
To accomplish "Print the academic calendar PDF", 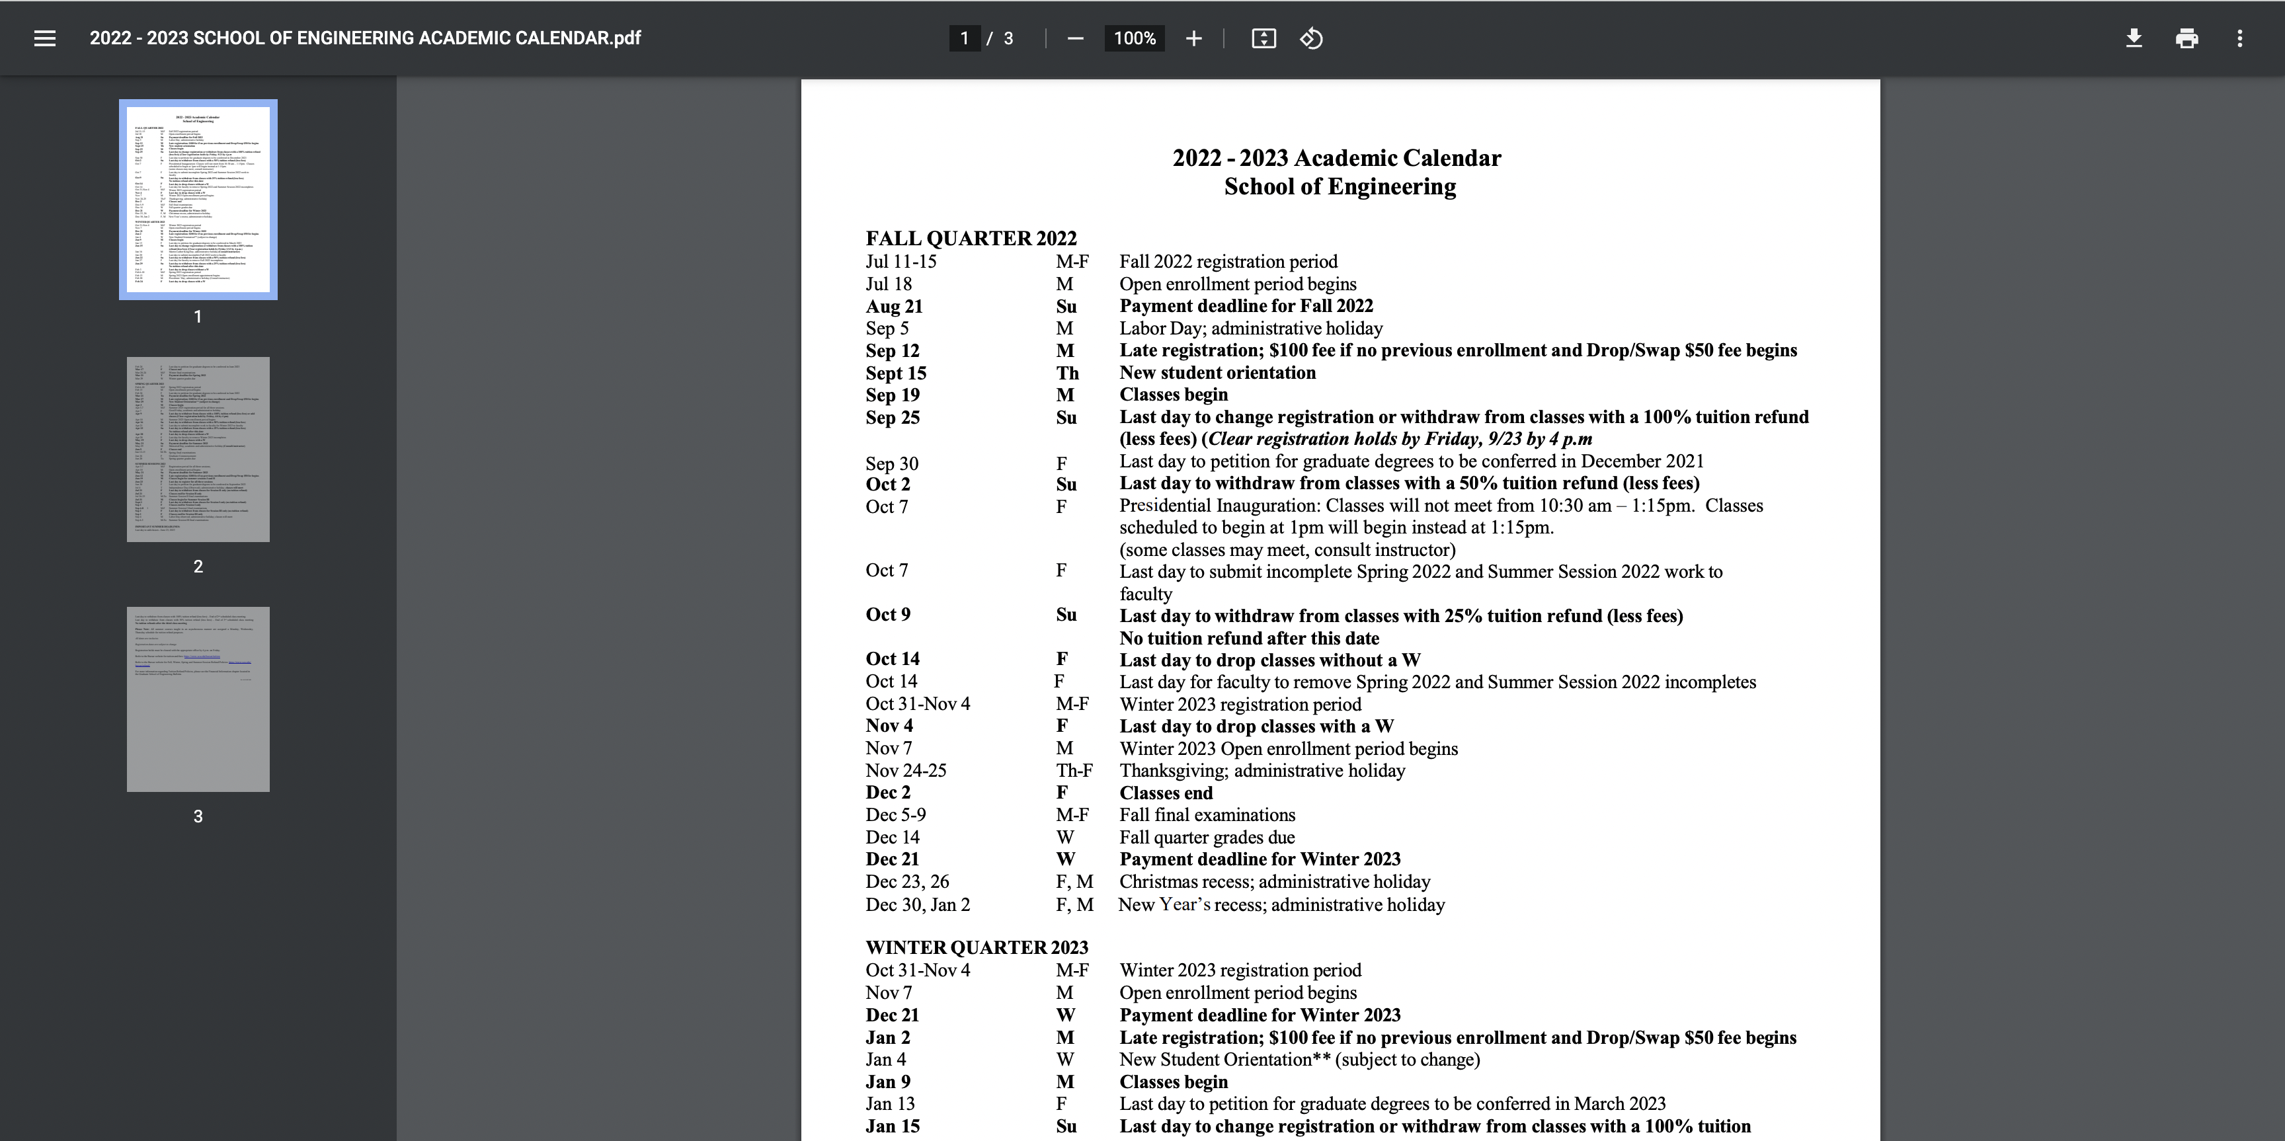I will click(x=2186, y=38).
